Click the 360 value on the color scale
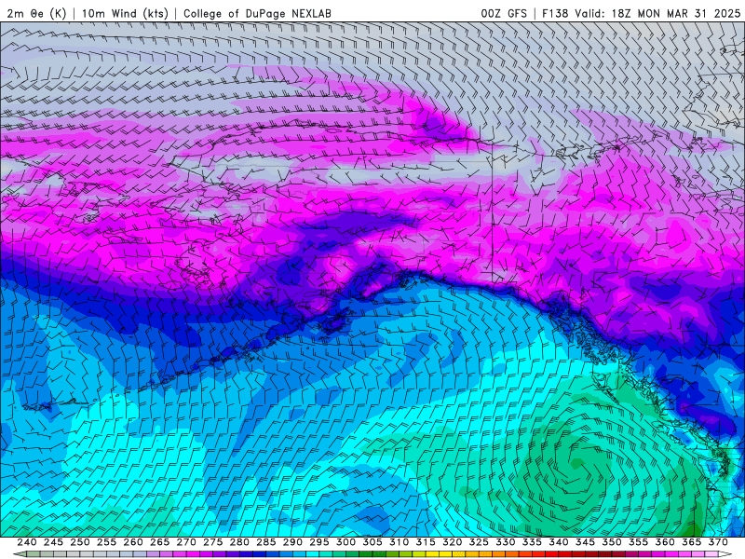745x559 pixels. (x=665, y=542)
